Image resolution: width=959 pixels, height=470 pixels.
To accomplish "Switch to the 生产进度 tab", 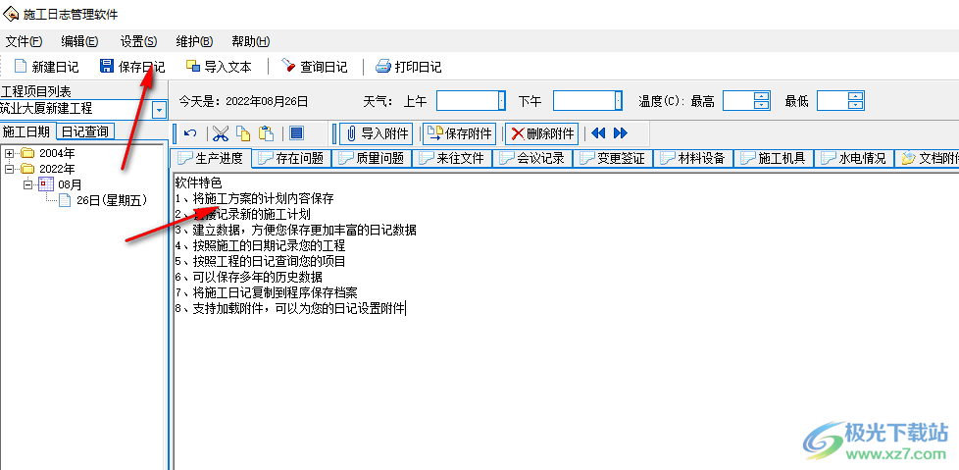I will [x=211, y=159].
